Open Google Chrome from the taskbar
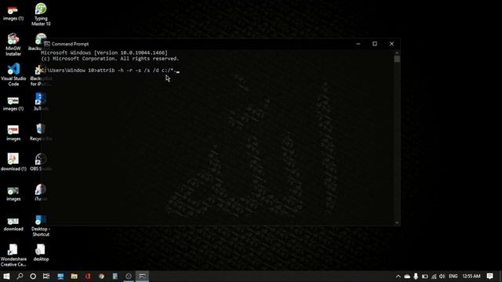 pos(101,277)
